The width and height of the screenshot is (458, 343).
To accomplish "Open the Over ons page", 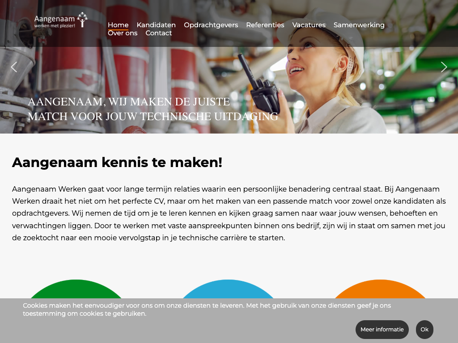I will (x=123, y=33).
